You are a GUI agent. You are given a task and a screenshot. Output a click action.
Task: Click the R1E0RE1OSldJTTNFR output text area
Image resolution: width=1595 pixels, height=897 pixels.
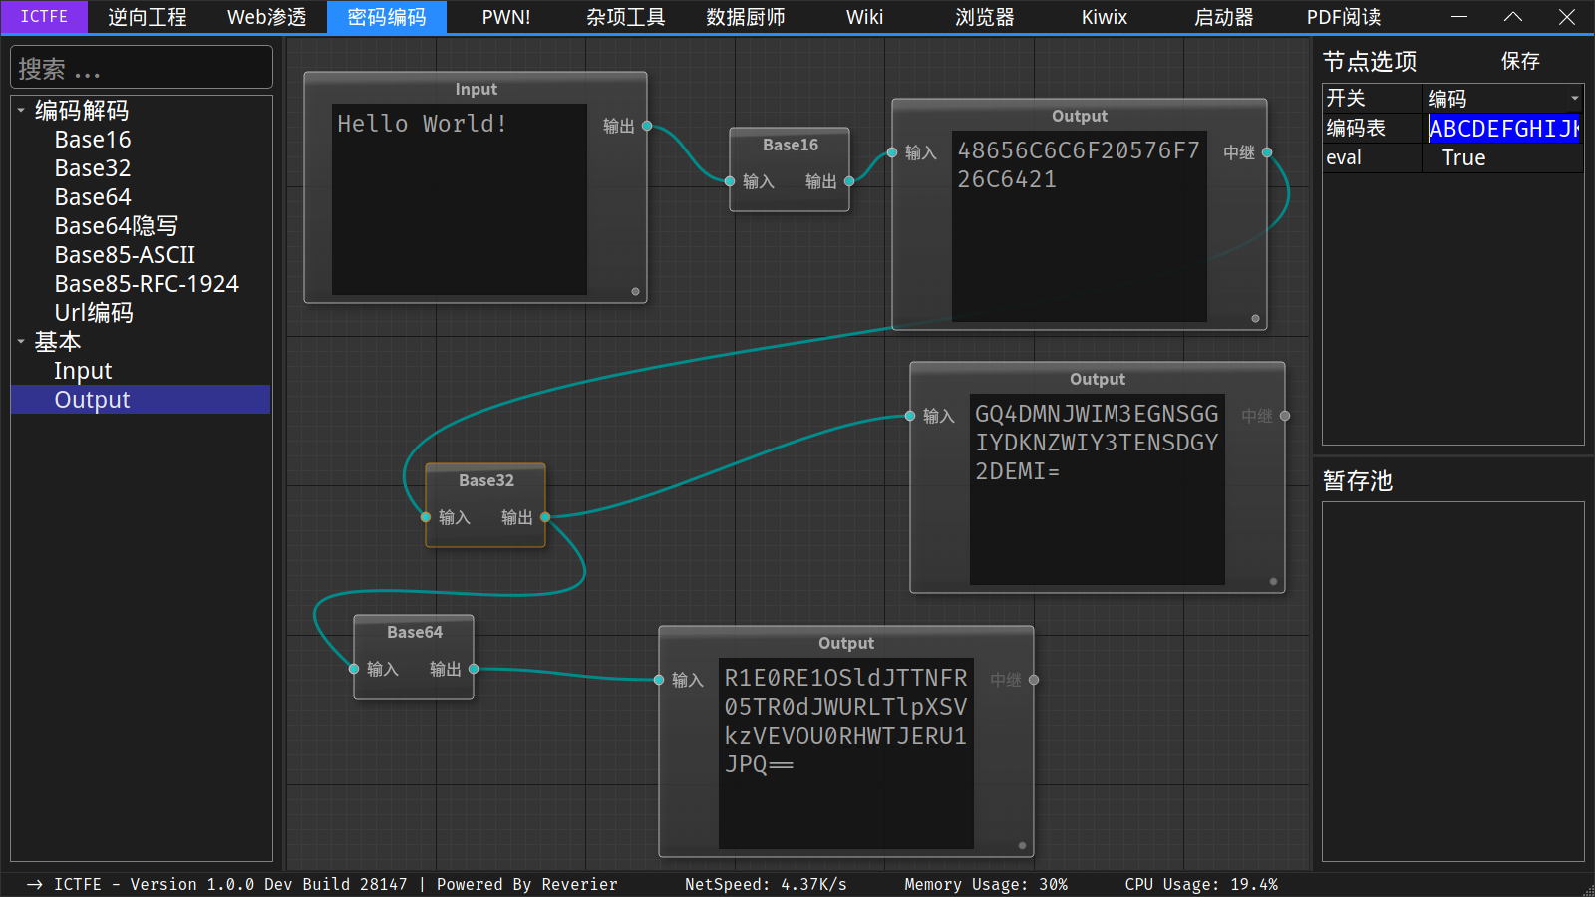pos(846,753)
